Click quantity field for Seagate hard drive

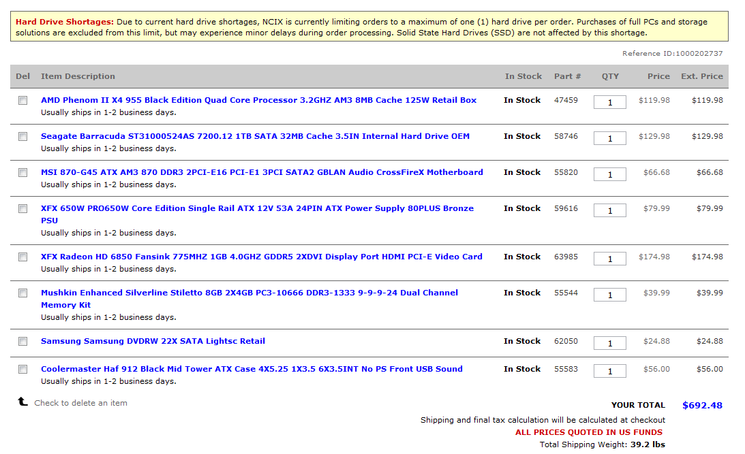pyautogui.click(x=610, y=138)
